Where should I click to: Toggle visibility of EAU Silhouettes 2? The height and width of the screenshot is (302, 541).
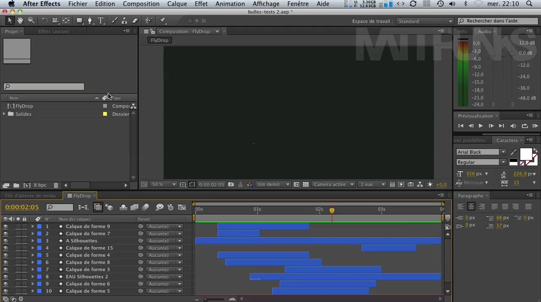click(x=6, y=277)
